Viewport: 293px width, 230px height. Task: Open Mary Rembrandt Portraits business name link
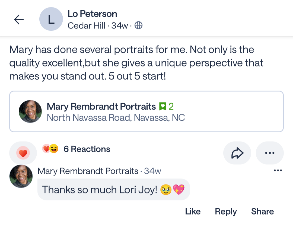[101, 107]
